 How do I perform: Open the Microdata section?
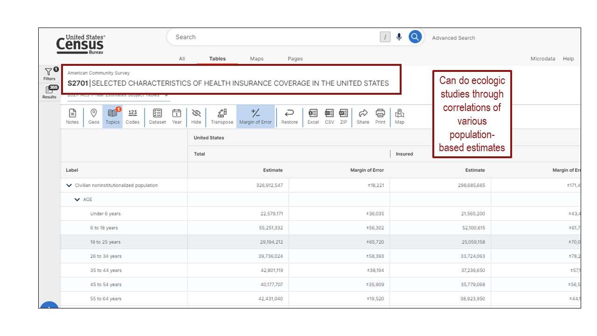pyautogui.click(x=542, y=58)
